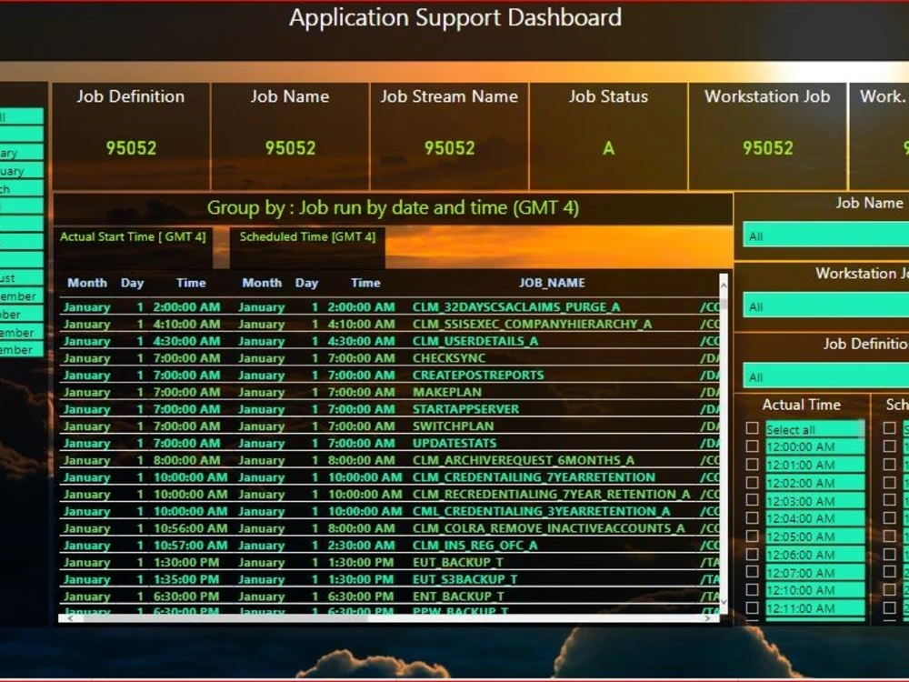
Task: Check the 12:01:00 AM Actual Time box
Action: pos(753,465)
